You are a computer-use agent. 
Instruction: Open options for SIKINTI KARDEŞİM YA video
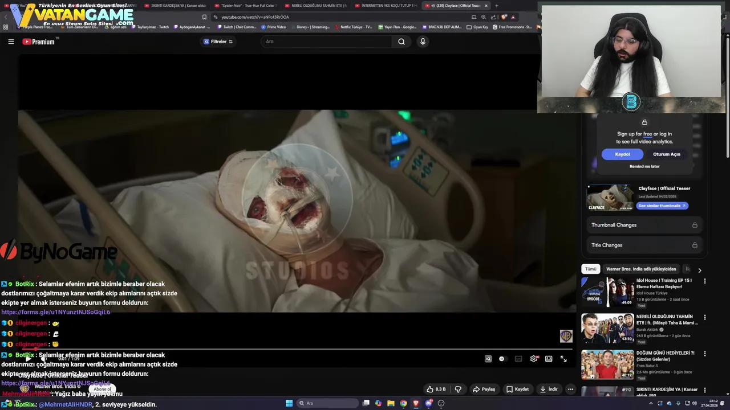705,390
